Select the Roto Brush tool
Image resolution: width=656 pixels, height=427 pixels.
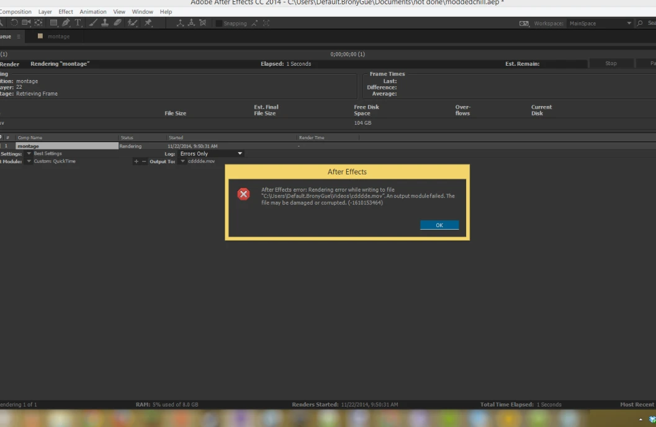[x=133, y=22]
